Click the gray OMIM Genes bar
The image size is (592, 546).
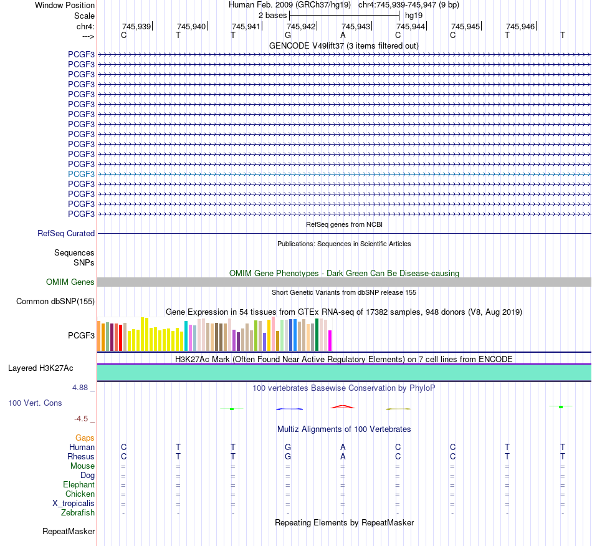click(x=344, y=282)
